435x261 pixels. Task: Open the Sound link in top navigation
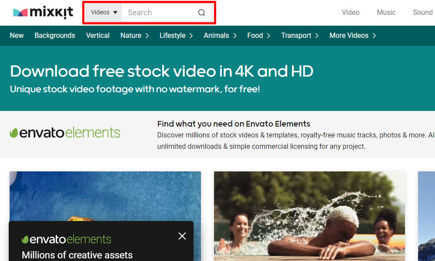[423, 13]
